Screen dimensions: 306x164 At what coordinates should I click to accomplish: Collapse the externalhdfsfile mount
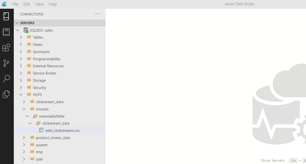click(27, 116)
